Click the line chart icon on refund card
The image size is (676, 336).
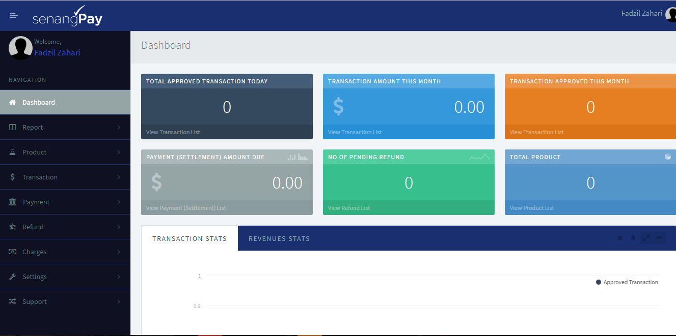(x=479, y=157)
